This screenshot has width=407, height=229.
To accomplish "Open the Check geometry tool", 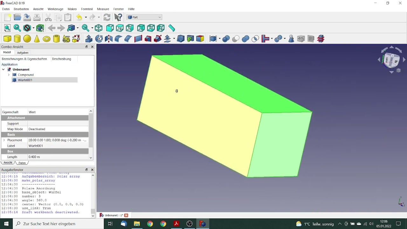I will [x=291, y=39].
